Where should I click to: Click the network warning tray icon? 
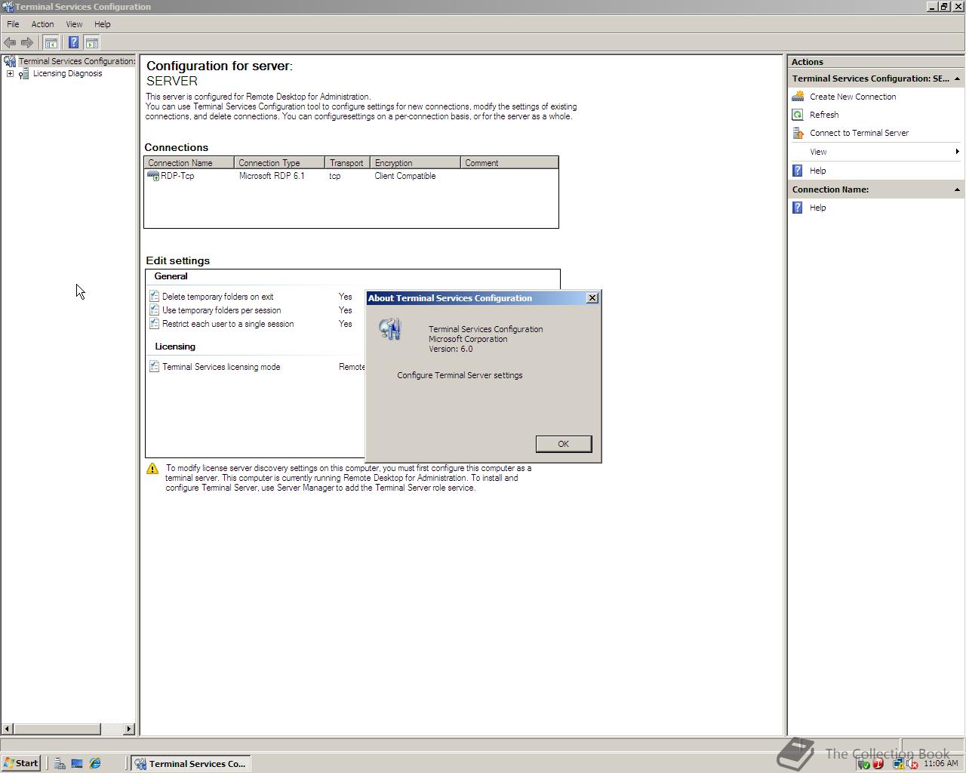[898, 764]
